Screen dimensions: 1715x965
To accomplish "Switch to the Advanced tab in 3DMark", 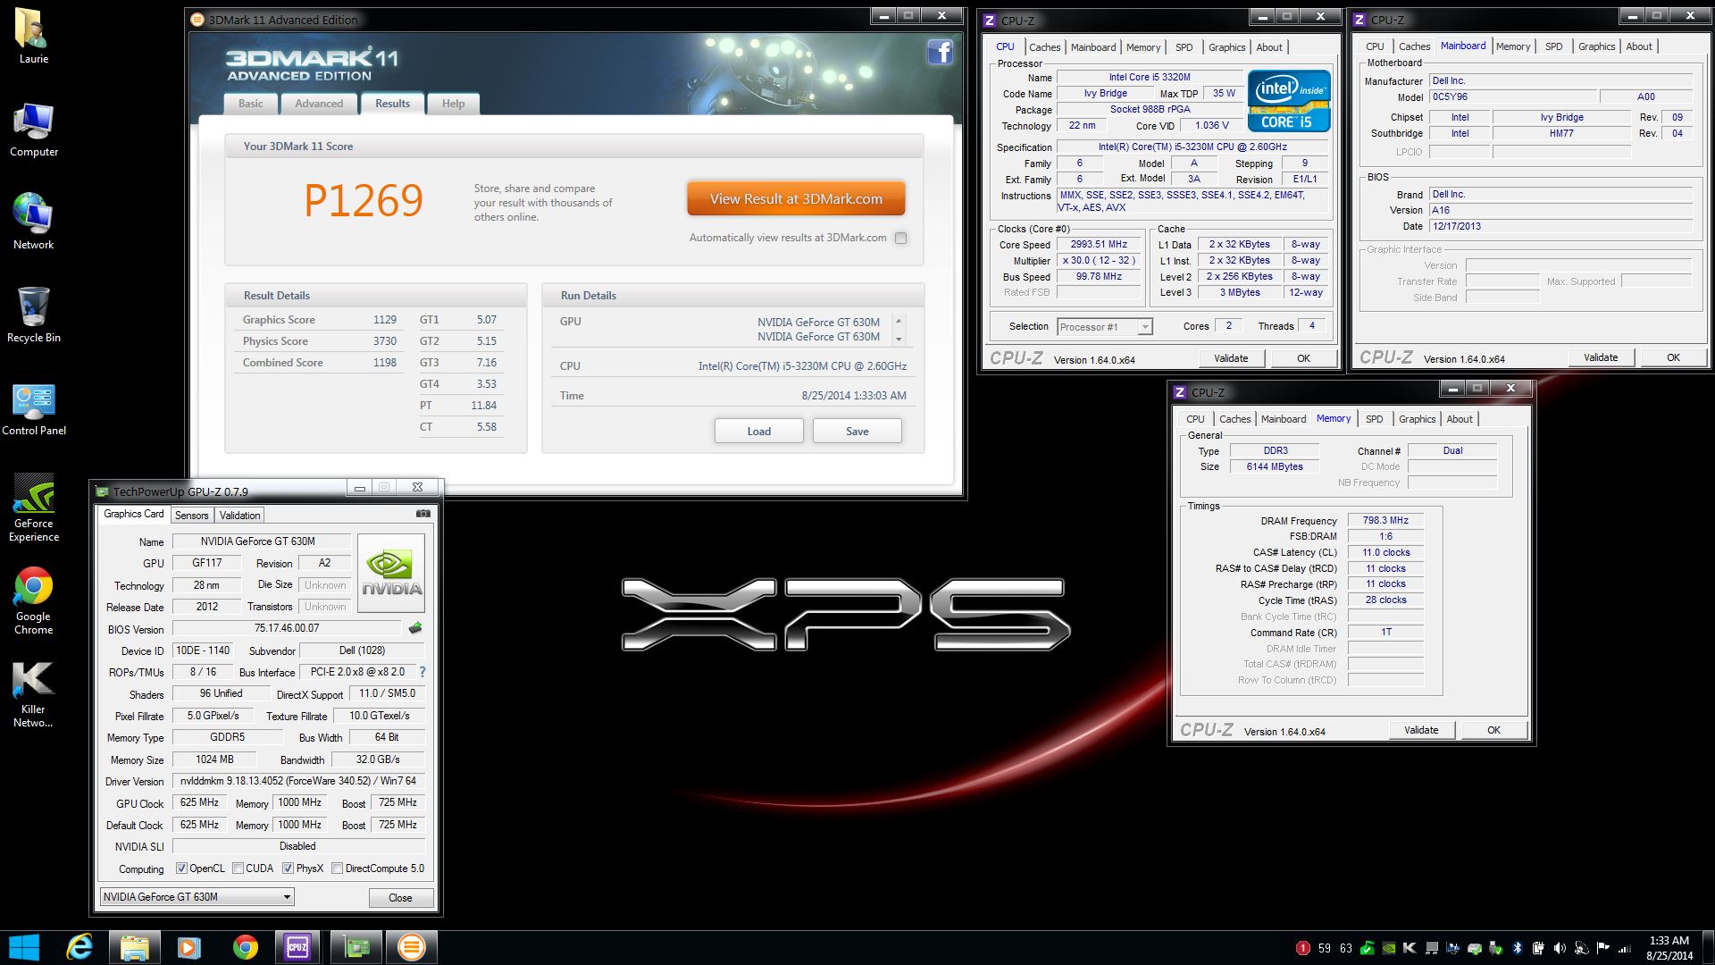I will point(319,104).
